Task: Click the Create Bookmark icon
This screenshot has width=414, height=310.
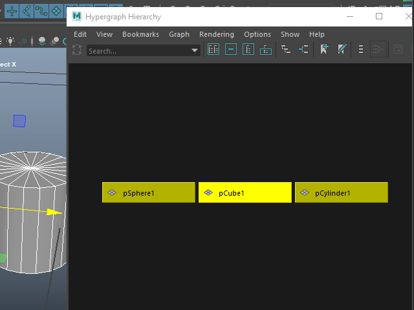Action: click(x=324, y=50)
